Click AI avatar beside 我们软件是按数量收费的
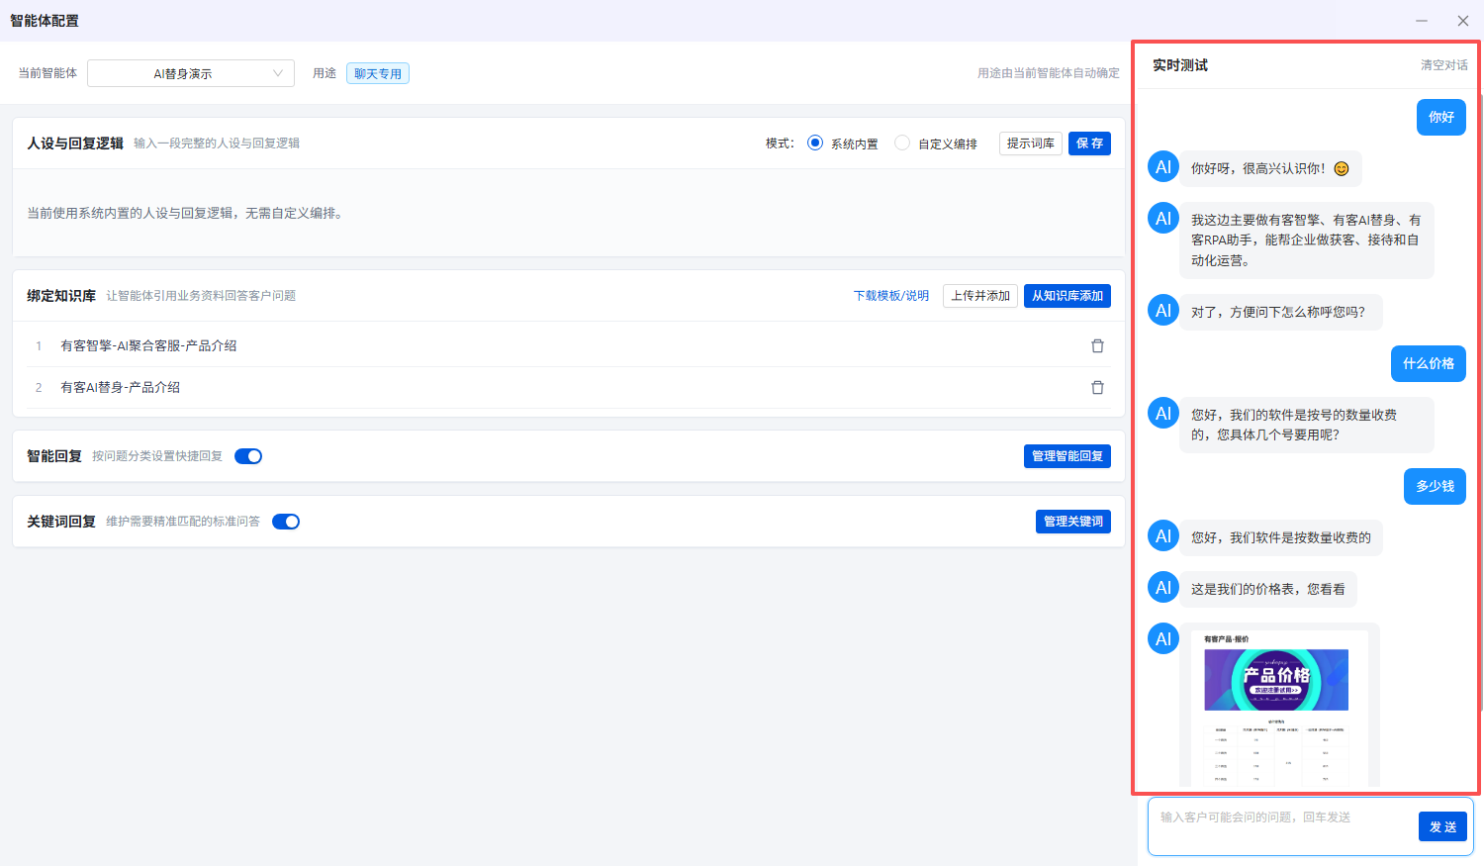Screen dimensions: 1484x866 pyautogui.click(x=1163, y=536)
